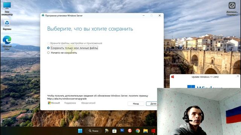
Task: Click the "Выберите, что вы хотите сохранить" heading
Action: click(x=90, y=29)
